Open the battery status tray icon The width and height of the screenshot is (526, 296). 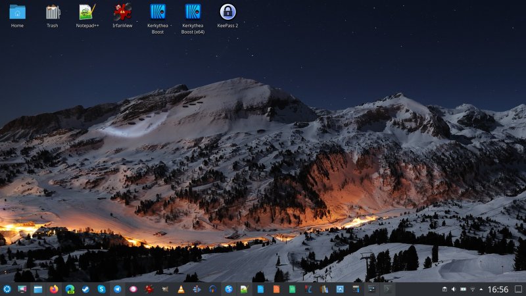[463, 289]
